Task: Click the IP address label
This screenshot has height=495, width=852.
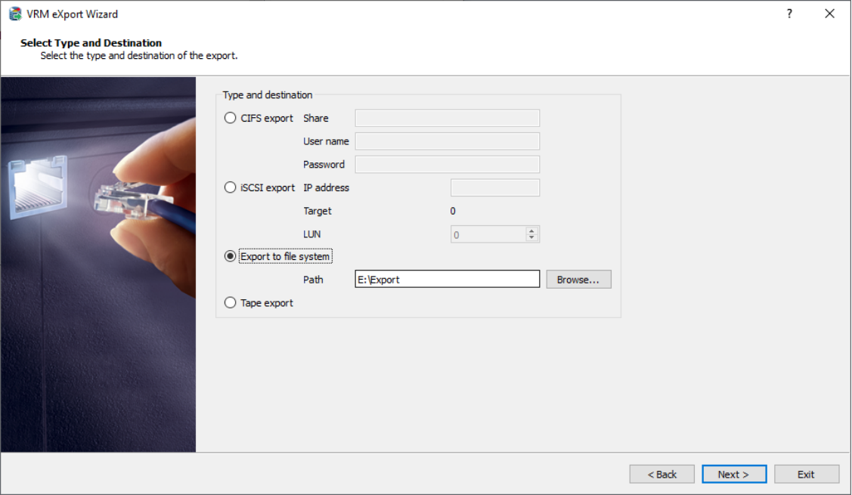Action: [326, 187]
